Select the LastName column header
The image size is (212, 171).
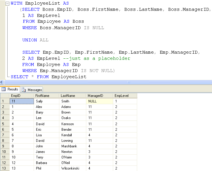point(73,96)
